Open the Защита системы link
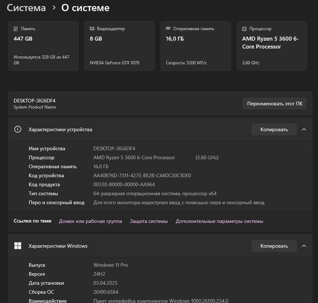Viewport: 318px width, 303px height. [149, 221]
